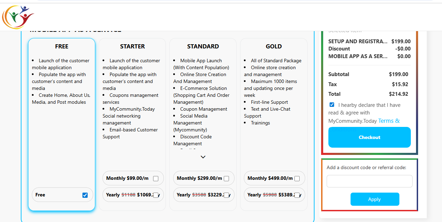442x222 pixels.
Task: Select the Gold Yearly plan checkbox
Action: coord(297,195)
